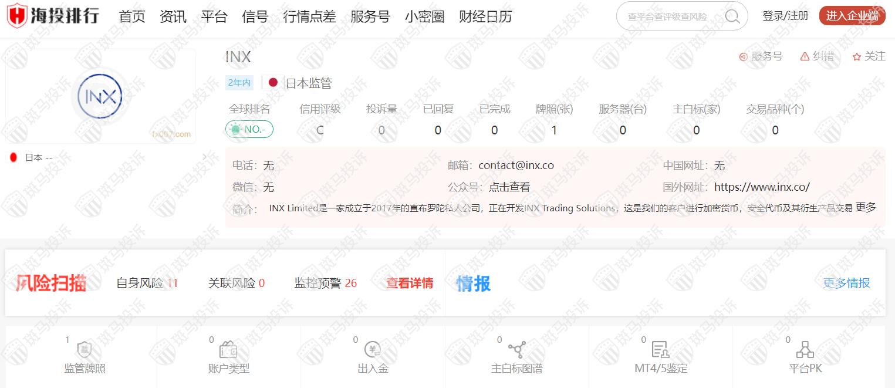The image size is (895, 388).
Task: Open the 账户类型 wallet icon
Action: coord(228,350)
